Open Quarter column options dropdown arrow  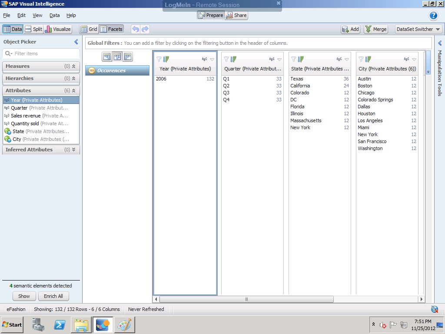point(279,59)
